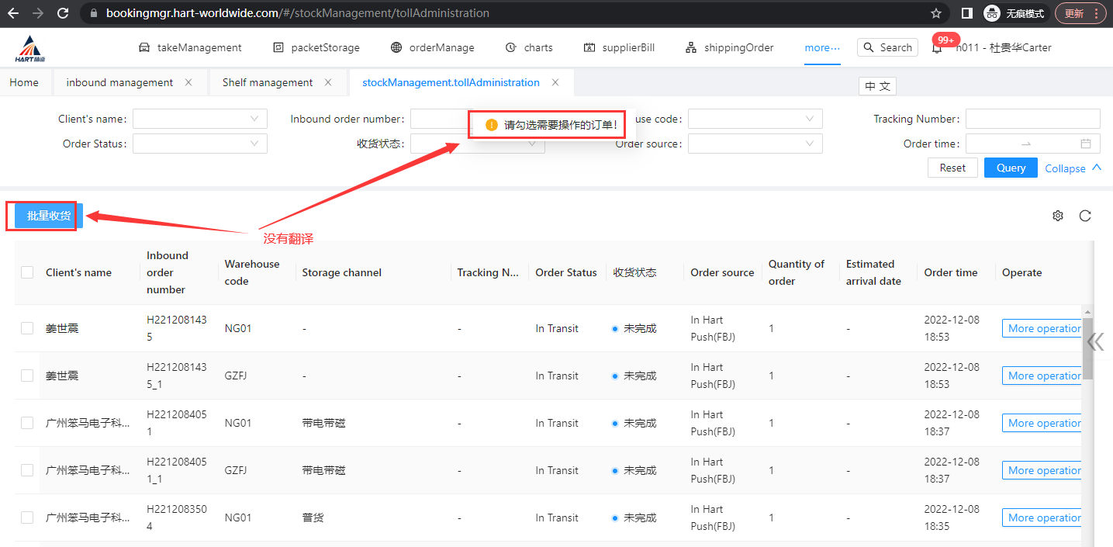Screen dimensions: 1113x547
Task: Click the table settings gear icon
Action: tap(1057, 216)
